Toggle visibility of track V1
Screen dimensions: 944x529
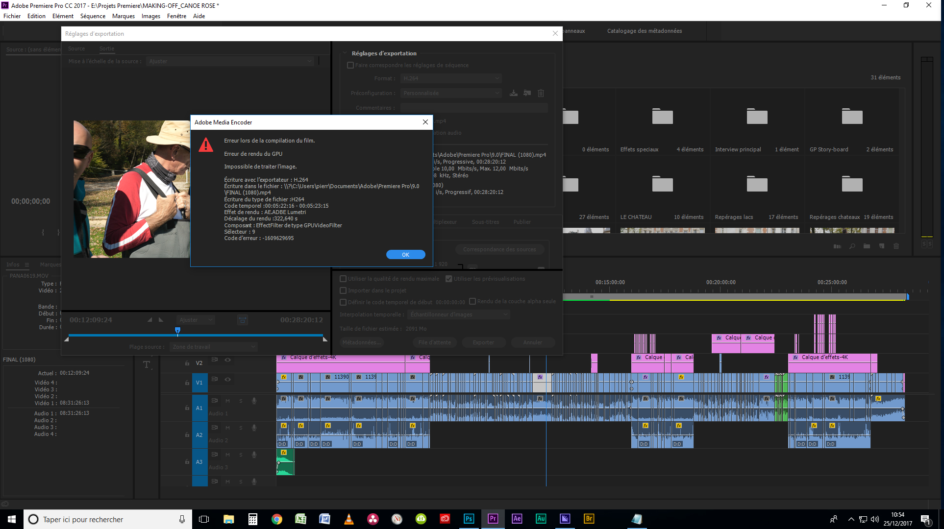click(227, 379)
